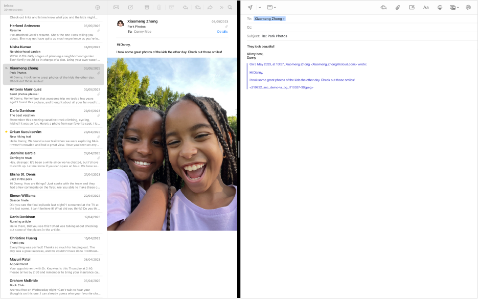
Task: Reply to Xiaomeng's message from the toolbar
Action: tap(186, 7)
